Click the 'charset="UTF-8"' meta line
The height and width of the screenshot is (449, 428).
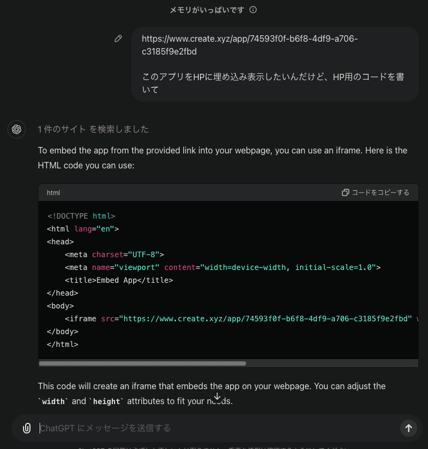pos(114,254)
